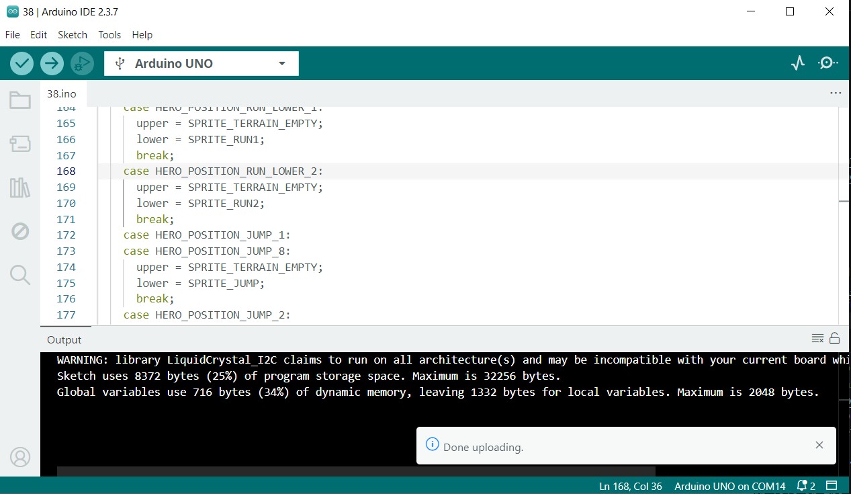
Task: Click the lower = SPRITE_RUN1 line
Action: pos(201,139)
